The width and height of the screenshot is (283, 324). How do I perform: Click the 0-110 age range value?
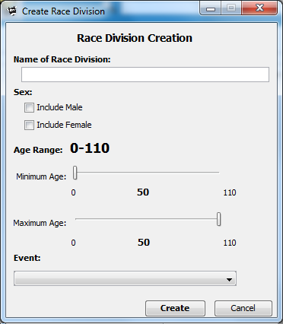pyautogui.click(x=90, y=148)
